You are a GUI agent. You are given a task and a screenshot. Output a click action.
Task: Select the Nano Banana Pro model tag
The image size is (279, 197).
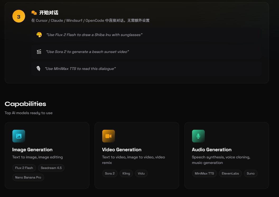coord(28,177)
